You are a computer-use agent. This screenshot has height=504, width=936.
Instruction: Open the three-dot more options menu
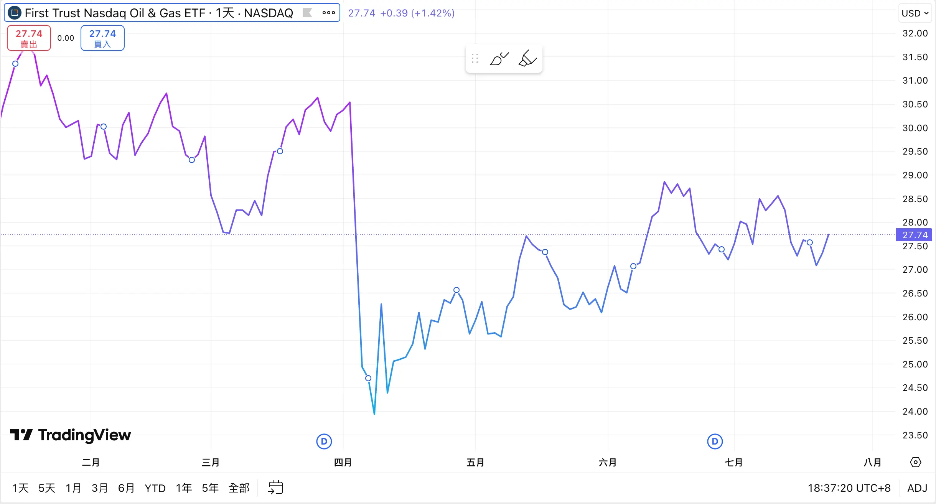(x=329, y=13)
